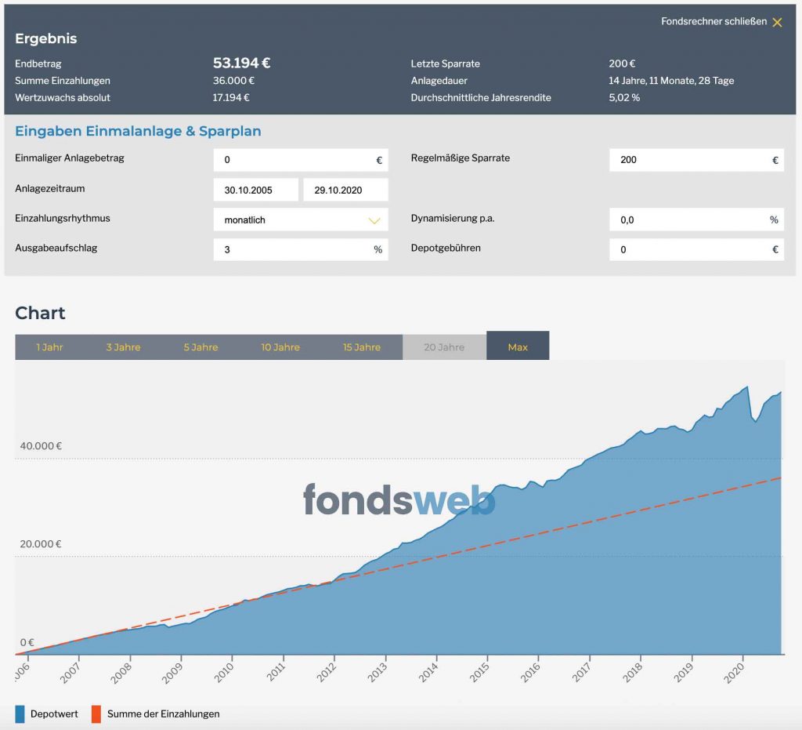This screenshot has width=802, height=730.
Task: Select the 'Max' chart range tab
Action: [518, 346]
